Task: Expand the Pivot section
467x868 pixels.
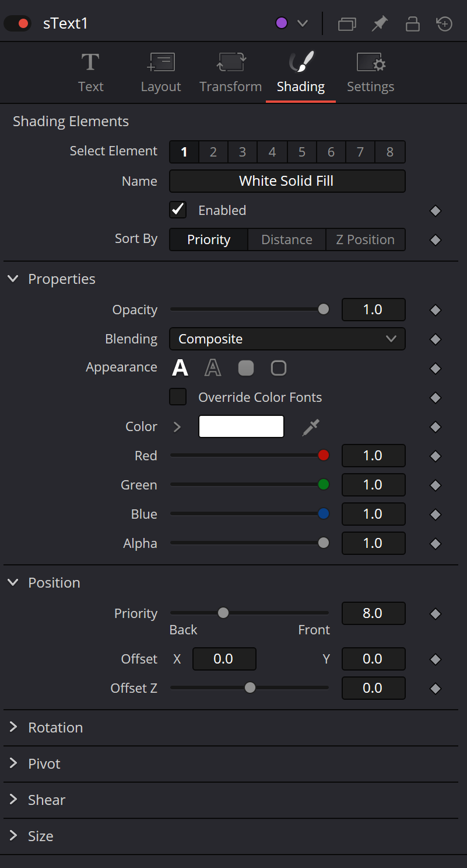Action: coord(13,763)
